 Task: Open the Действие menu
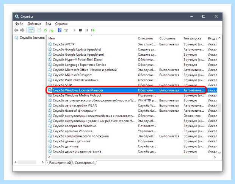coord(34,23)
